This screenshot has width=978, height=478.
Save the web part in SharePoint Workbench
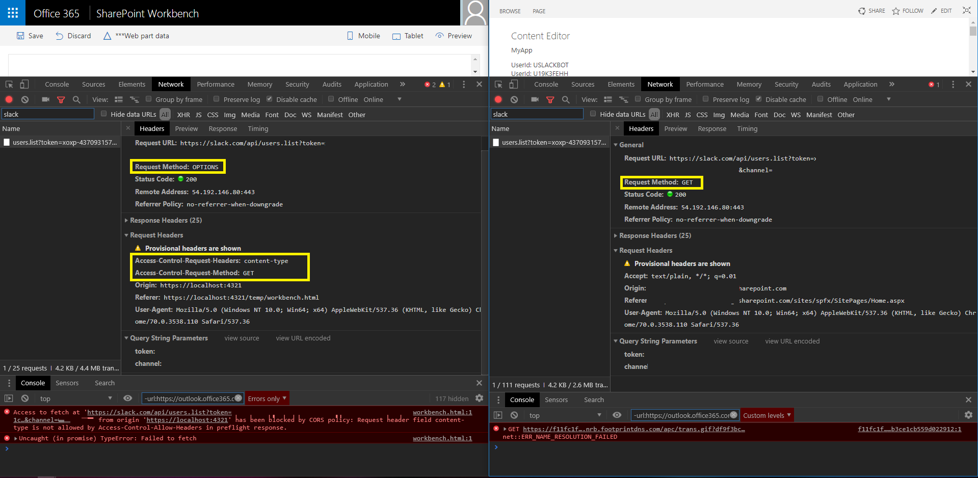[x=30, y=36]
